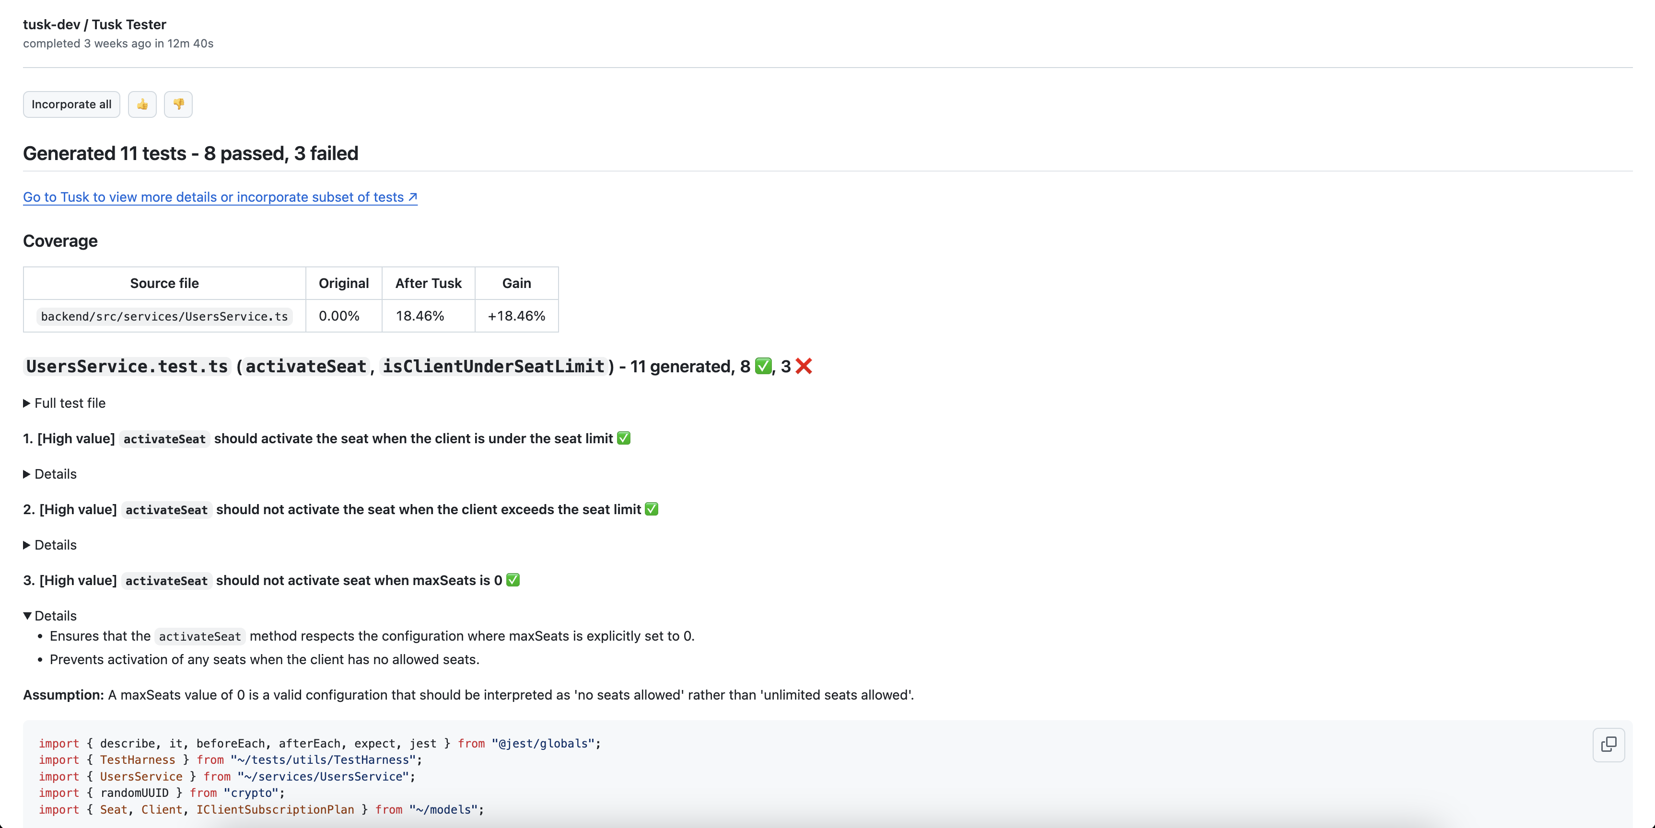Select the 'tusk-dev / Tusk Tester' title

tap(94, 24)
